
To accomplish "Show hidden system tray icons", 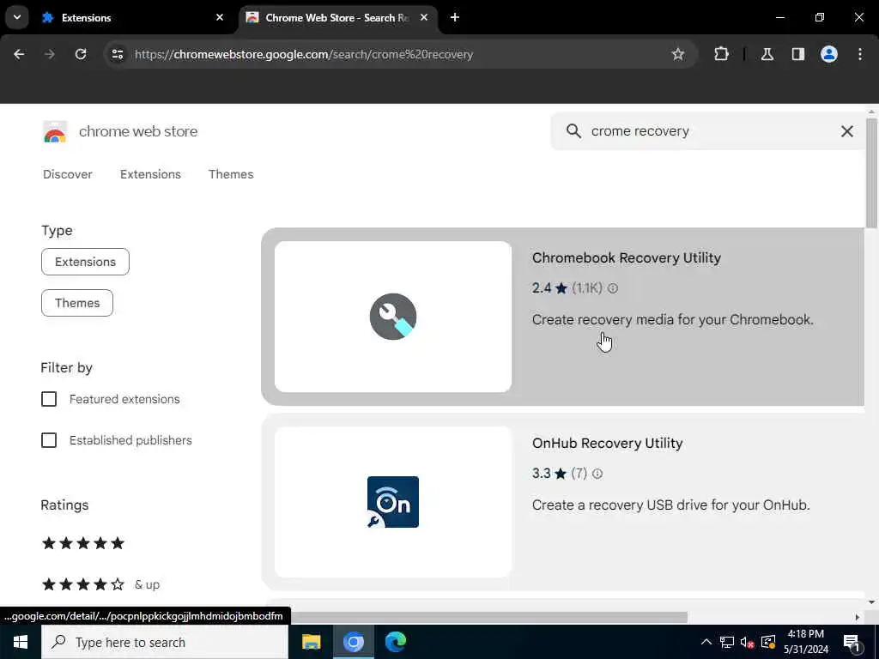I will point(706,642).
